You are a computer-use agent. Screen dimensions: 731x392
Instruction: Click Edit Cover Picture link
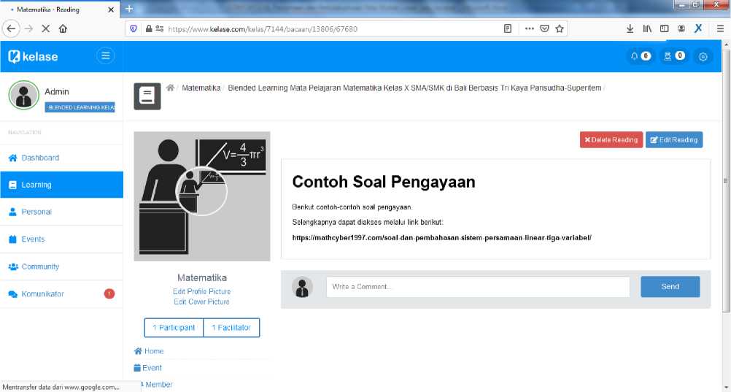(x=202, y=301)
